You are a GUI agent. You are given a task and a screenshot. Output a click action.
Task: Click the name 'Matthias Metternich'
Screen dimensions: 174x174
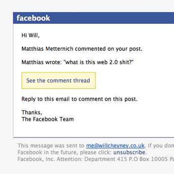click(47, 49)
